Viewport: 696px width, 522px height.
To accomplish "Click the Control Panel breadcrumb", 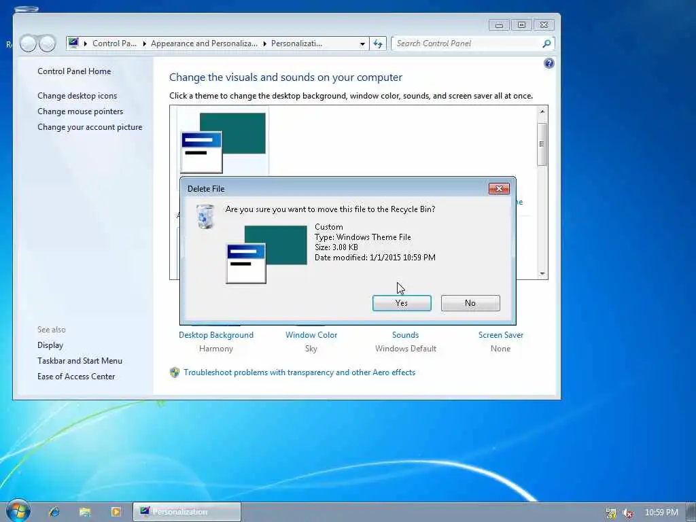I will [x=114, y=43].
